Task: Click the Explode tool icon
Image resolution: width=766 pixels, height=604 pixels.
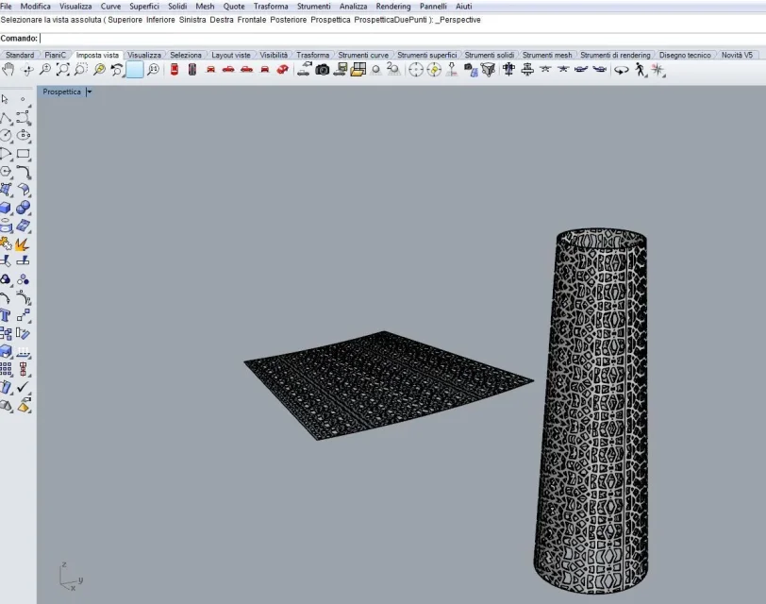Action: pos(23,243)
